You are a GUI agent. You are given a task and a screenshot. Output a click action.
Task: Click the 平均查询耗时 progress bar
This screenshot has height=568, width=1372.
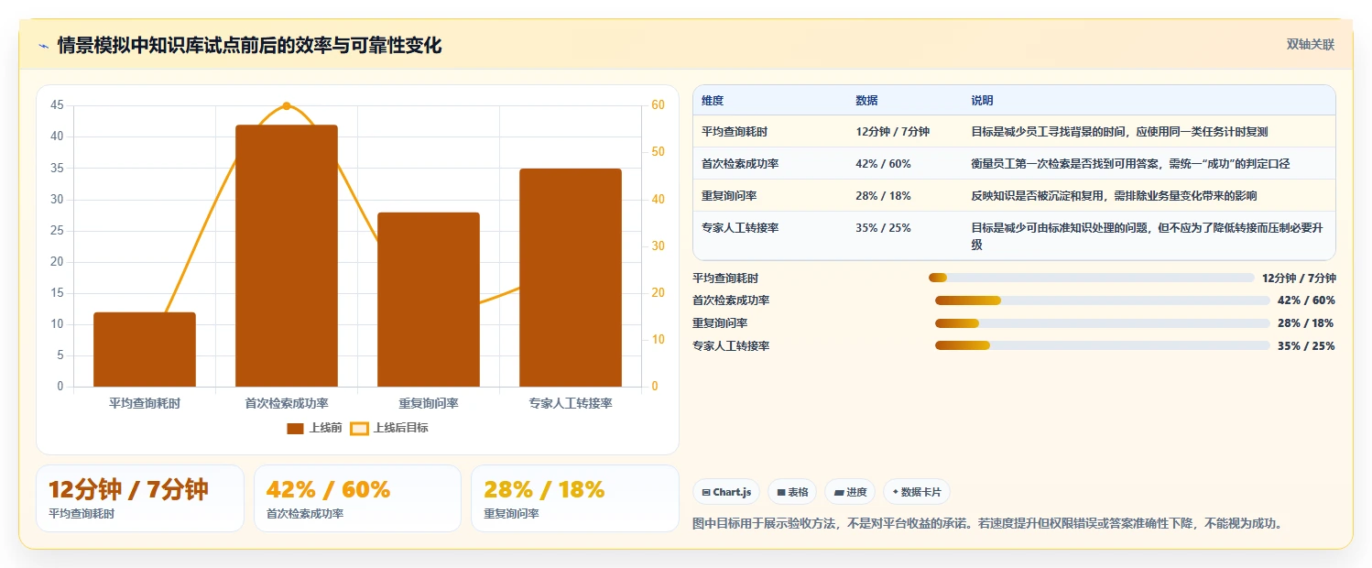click(1091, 278)
